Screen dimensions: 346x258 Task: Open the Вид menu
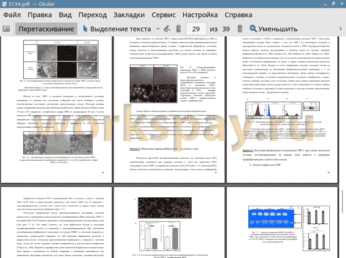pyautogui.click(x=65, y=15)
